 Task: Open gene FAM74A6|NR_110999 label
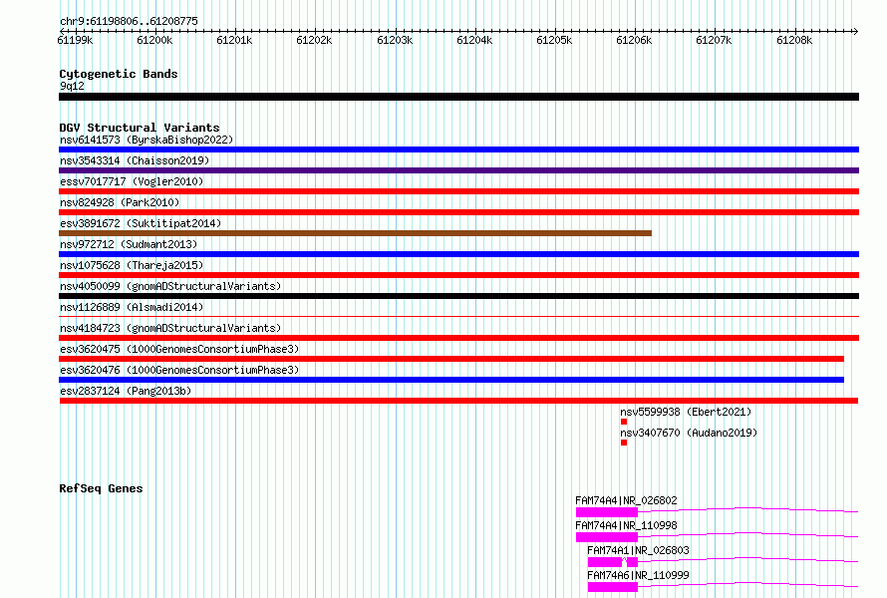(638, 575)
